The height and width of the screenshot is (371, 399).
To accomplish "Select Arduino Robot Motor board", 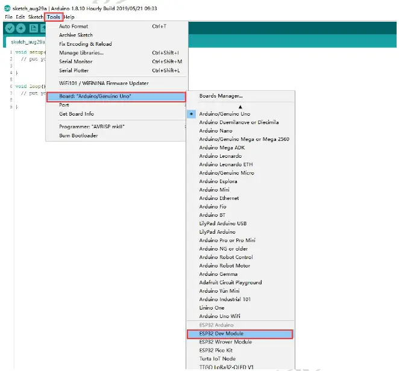I will click(x=240, y=266).
